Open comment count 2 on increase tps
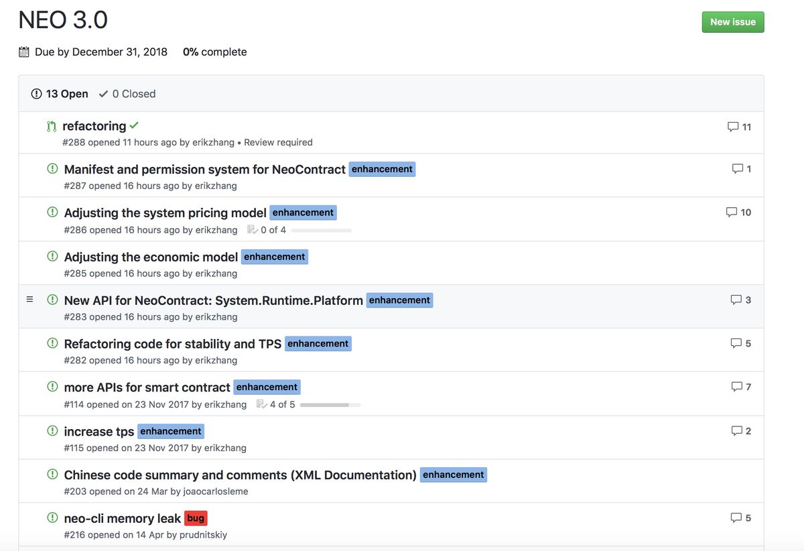Viewport: 804px width, 551px height. [741, 431]
